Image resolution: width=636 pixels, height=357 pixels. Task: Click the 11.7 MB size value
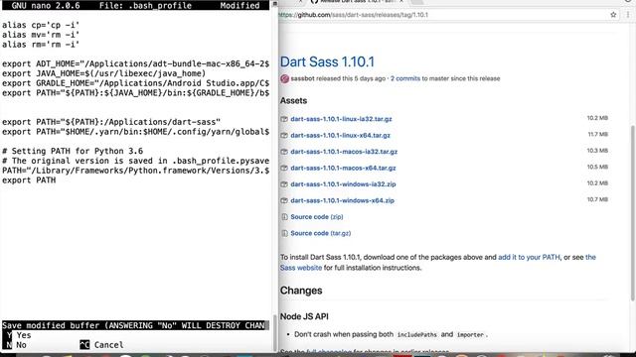[x=598, y=135]
